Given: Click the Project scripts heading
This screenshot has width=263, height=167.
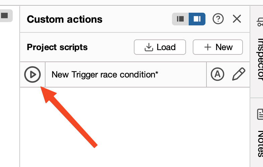Looking at the screenshot, I should (x=57, y=47).
